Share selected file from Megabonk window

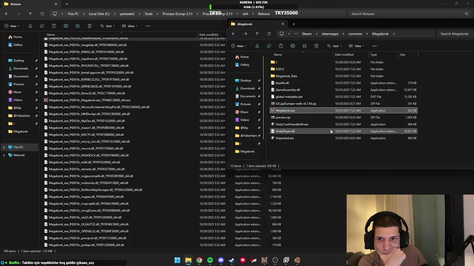[304, 46]
